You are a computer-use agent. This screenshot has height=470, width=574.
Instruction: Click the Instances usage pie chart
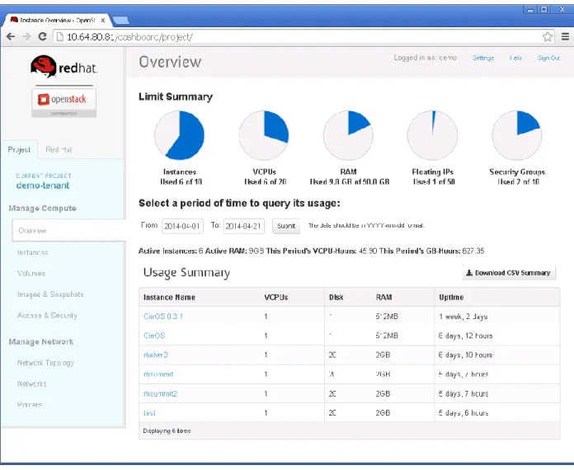(180, 135)
